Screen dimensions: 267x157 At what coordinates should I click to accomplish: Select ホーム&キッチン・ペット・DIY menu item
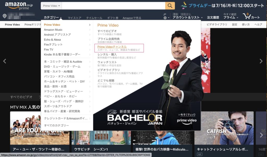(x=64, y=81)
